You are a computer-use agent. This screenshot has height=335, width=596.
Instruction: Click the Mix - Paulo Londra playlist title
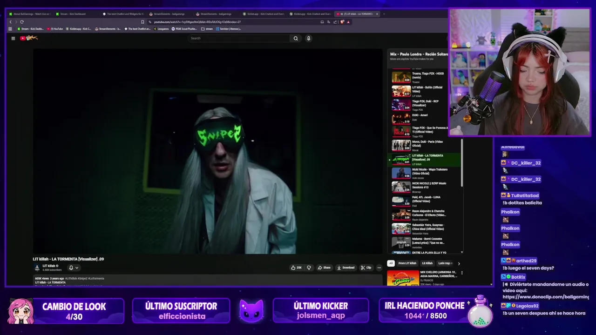point(419,54)
